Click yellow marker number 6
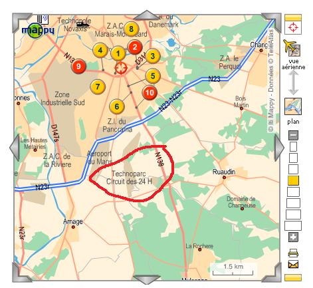The height and width of the screenshot is (288, 313). [x=117, y=106]
